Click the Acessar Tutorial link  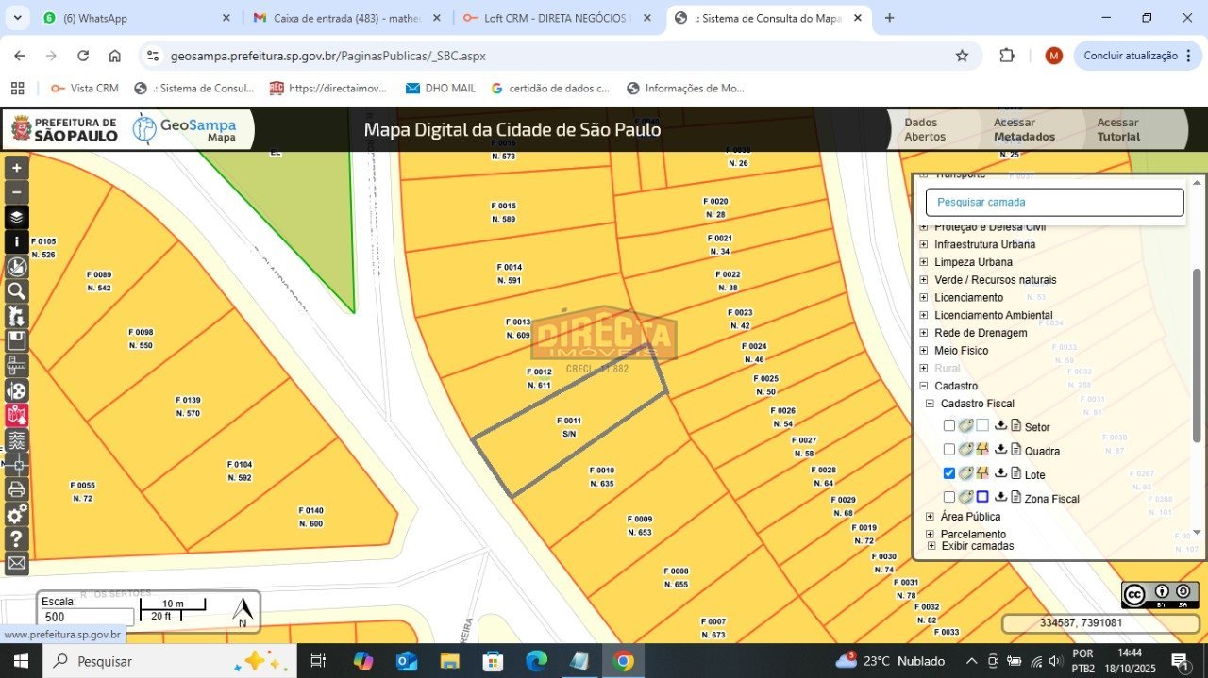point(1118,129)
